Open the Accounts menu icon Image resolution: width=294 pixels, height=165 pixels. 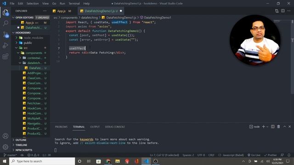(6, 136)
